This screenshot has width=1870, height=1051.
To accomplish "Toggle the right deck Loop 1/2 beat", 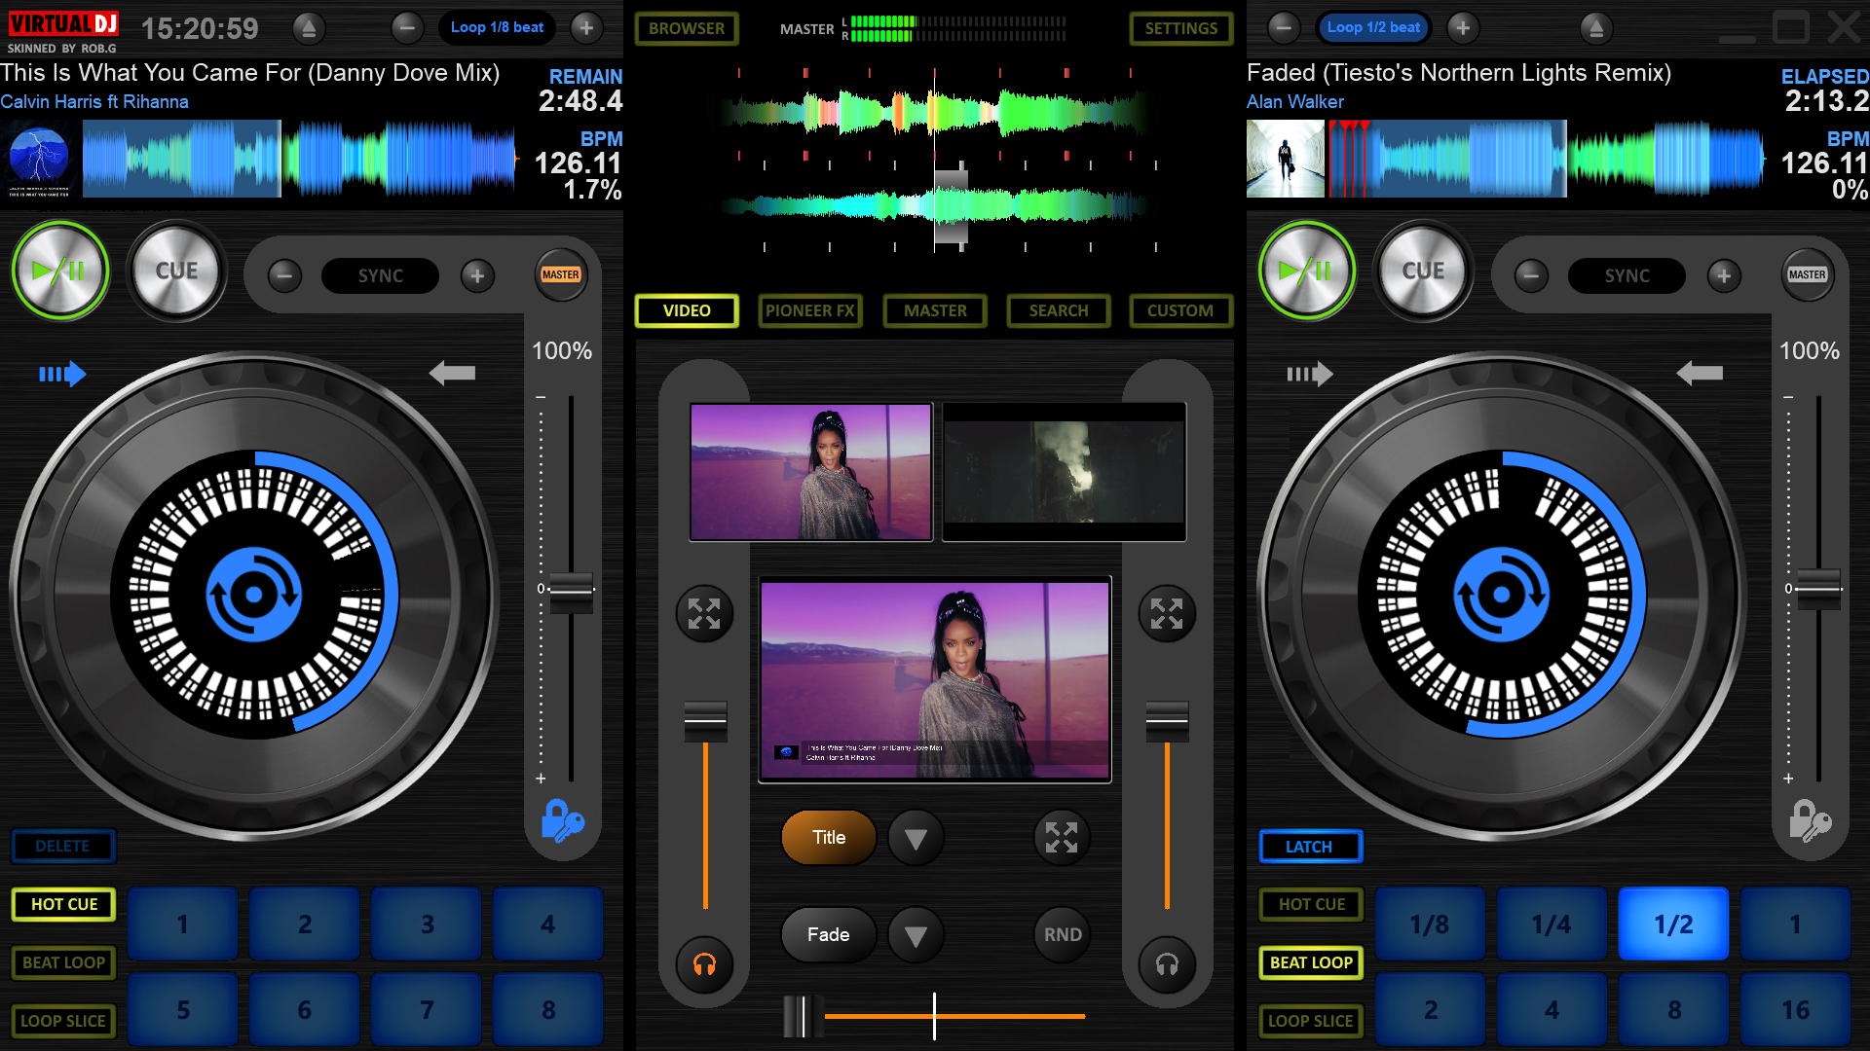I will click(1373, 28).
